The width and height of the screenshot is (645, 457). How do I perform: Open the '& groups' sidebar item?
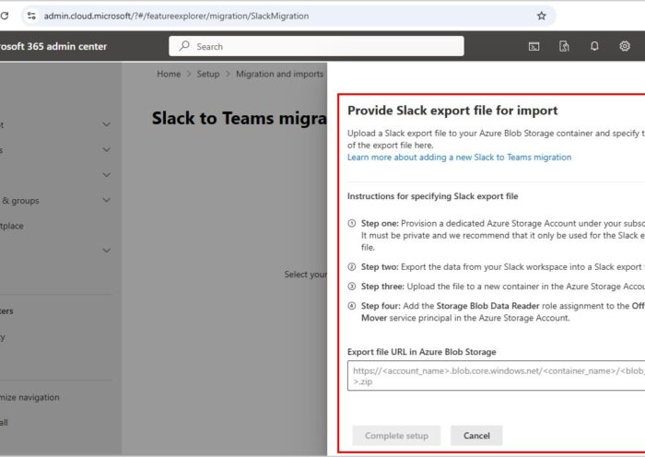pos(20,201)
